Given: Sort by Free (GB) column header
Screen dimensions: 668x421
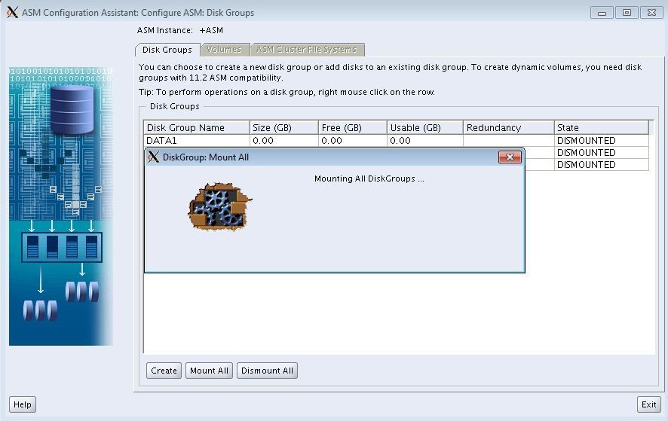Looking at the screenshot, I should [x=353, y=128].
